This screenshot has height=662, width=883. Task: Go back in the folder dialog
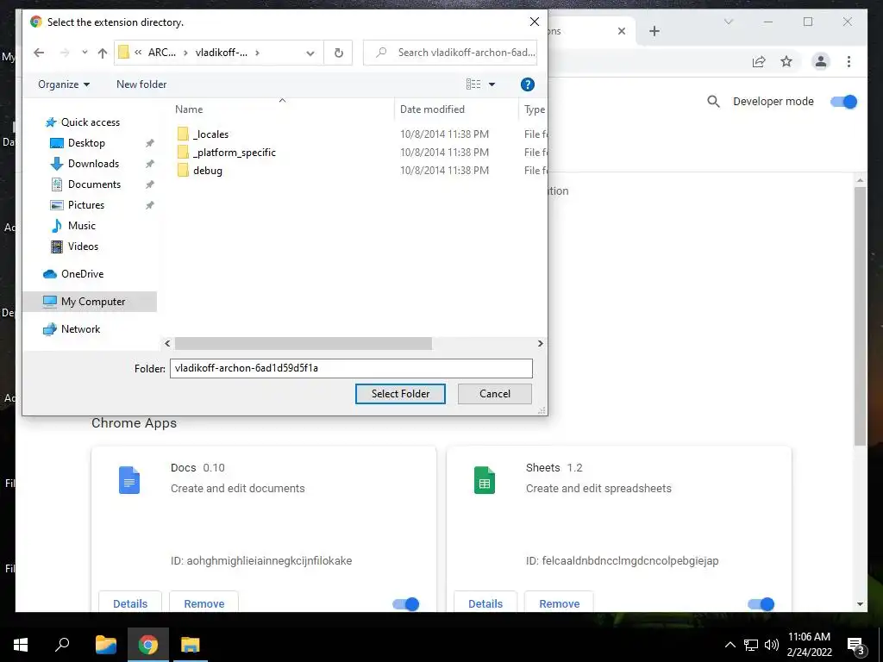tap(39, 53)
